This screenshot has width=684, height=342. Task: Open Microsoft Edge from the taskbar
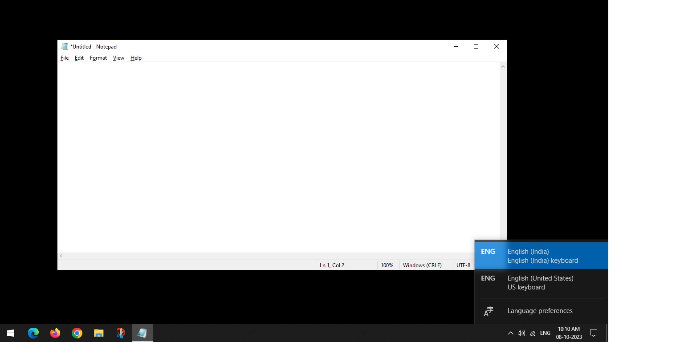click(x=33, y=333)
